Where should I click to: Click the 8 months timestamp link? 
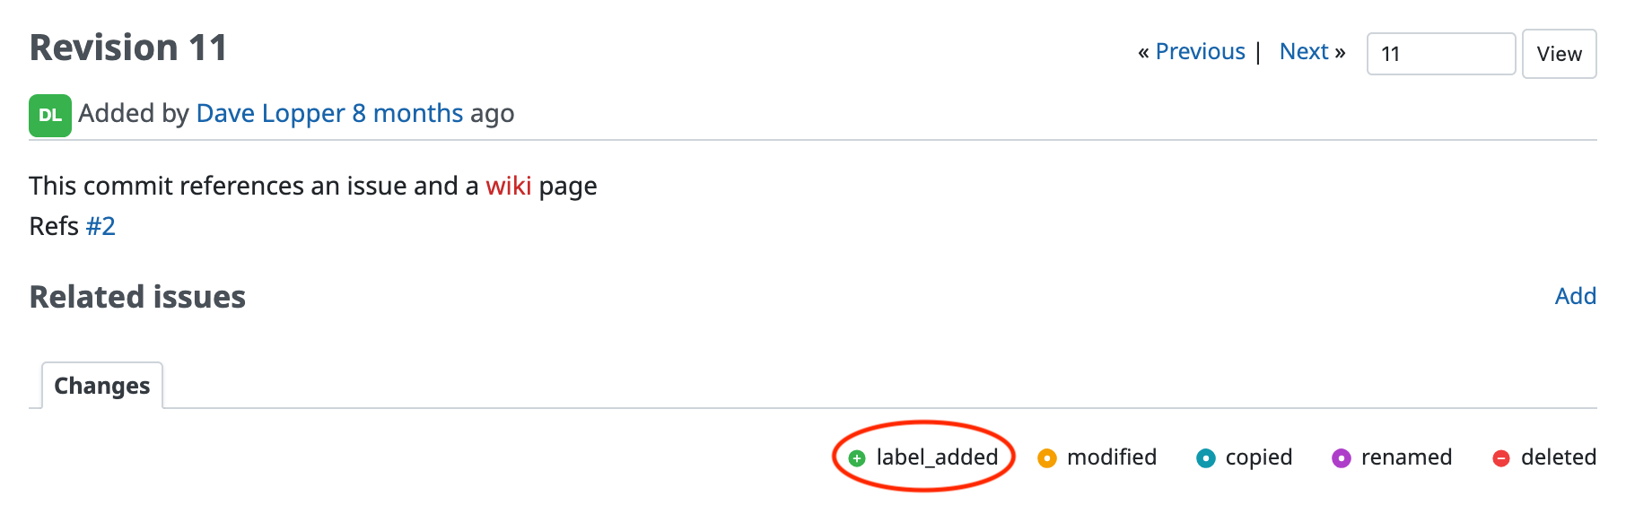coord(407,114)
